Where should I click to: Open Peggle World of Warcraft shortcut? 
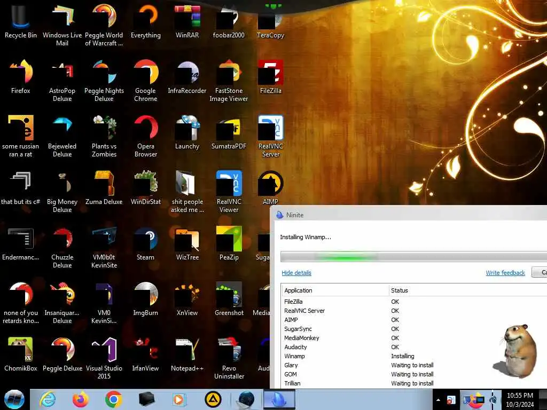pyautogui.click(x=104, y=25)
